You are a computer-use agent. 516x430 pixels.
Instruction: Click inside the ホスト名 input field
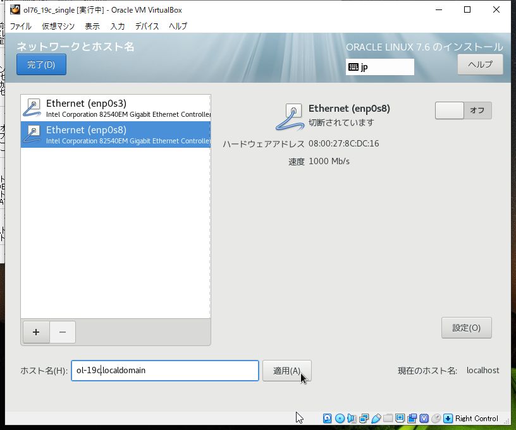point(164,371)
